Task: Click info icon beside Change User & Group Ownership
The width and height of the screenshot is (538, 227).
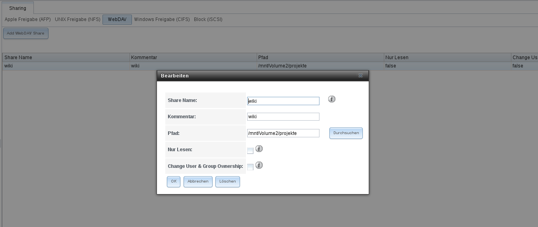Action: click(259, 165)
